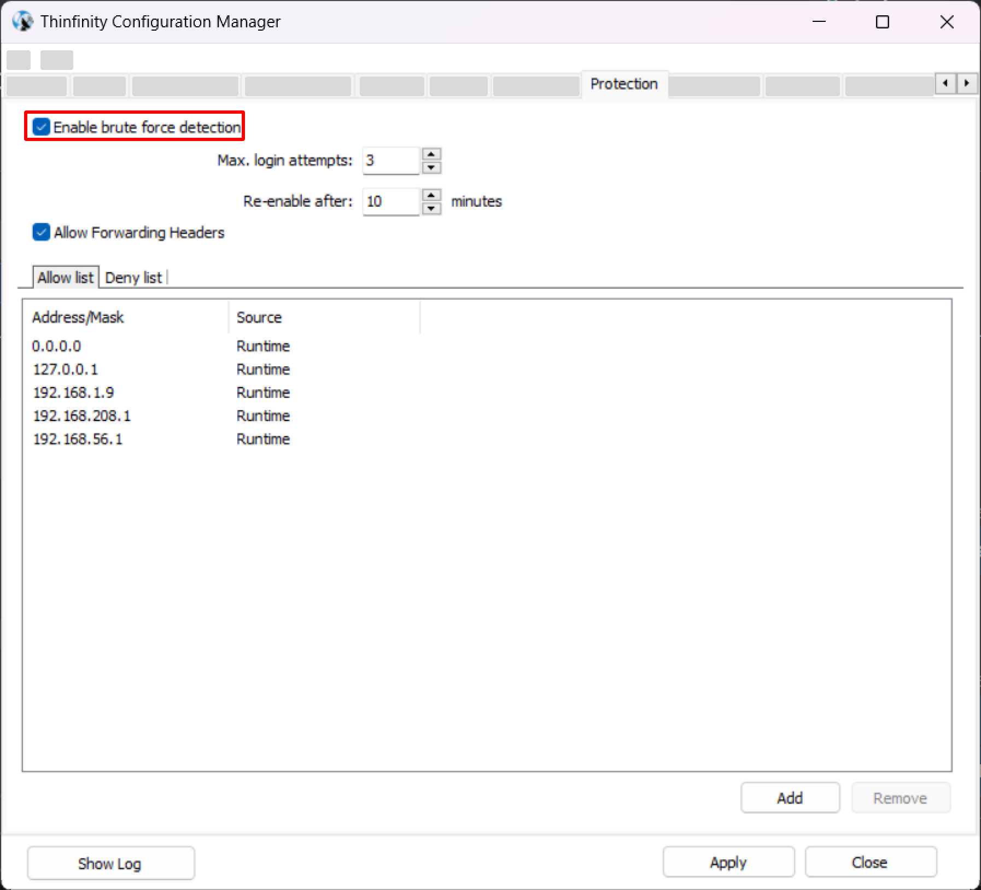Screen dimensions: 981x890
Task: Click the Close button at bottom
Action: 871,862
